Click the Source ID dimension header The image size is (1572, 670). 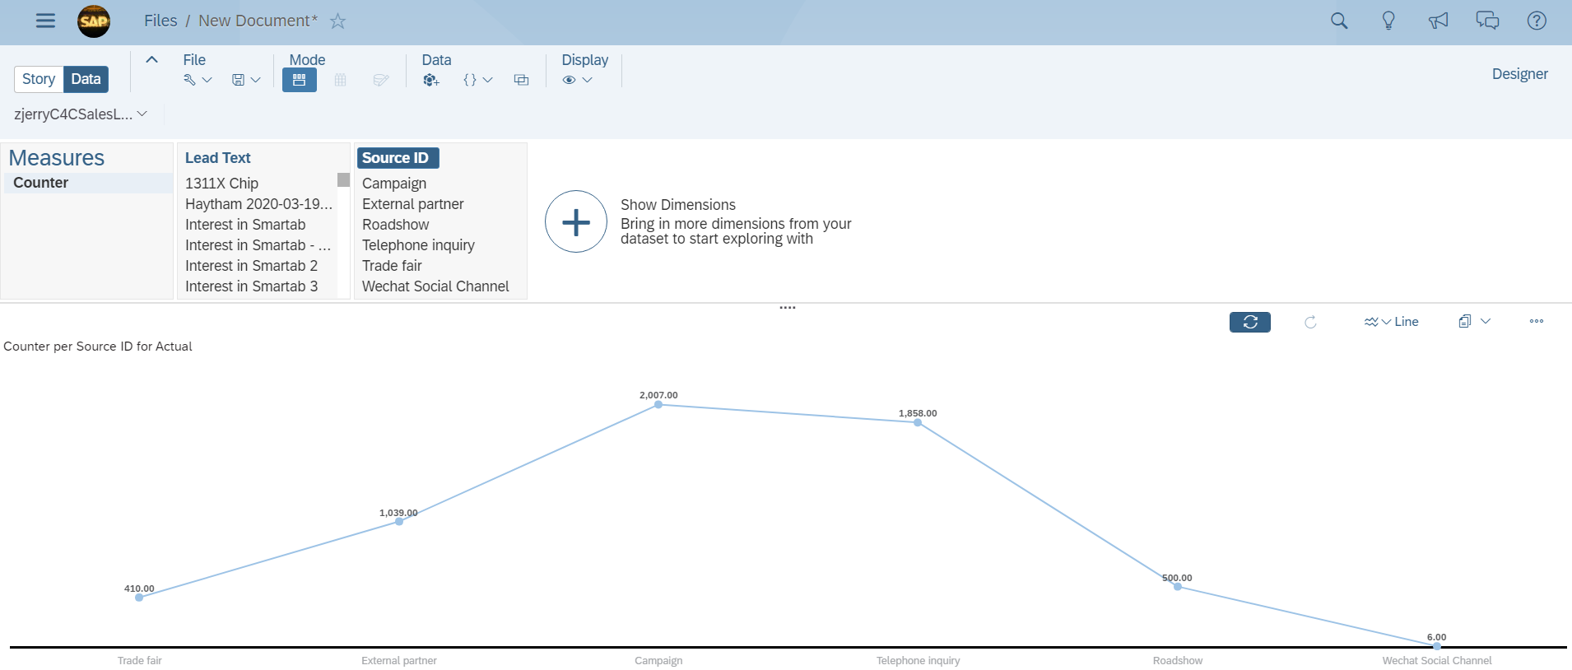point(398,158)
